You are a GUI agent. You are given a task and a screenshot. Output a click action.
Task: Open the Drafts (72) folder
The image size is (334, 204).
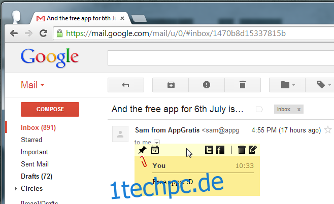[x=37, y=176]
